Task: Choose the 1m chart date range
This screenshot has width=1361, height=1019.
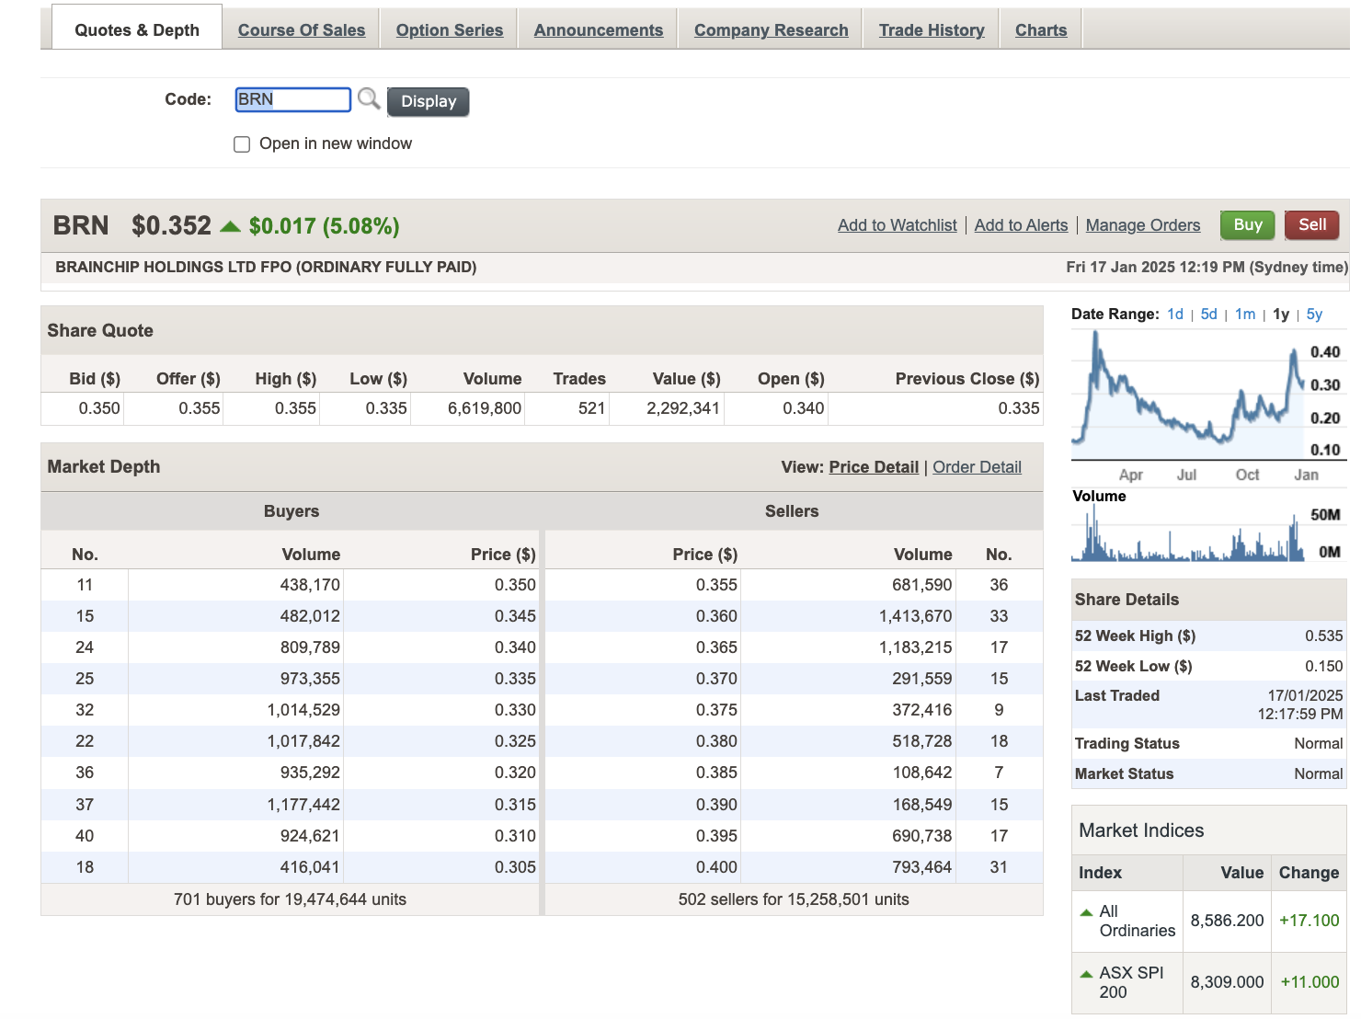Action: (1245, 315)
